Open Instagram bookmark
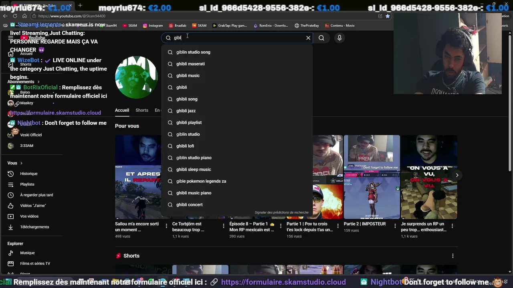The width and height of the screenshot is (513, 288). [x=153, y=26]
